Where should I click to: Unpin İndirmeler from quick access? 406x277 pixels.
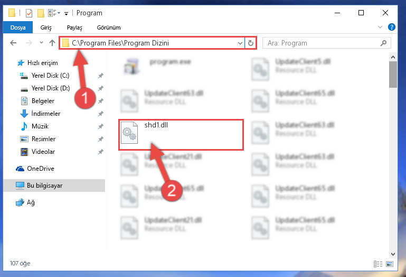(x=100, y=114)
